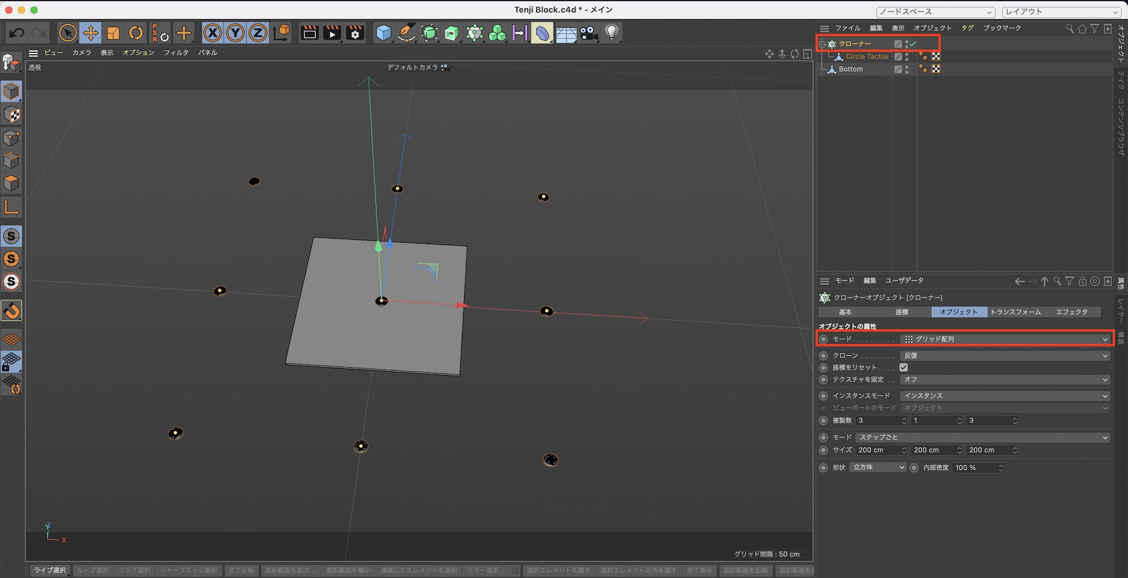Screen dimensions: 1128x578
Task: Select the Pen spline tool
Action: (406, 33)
